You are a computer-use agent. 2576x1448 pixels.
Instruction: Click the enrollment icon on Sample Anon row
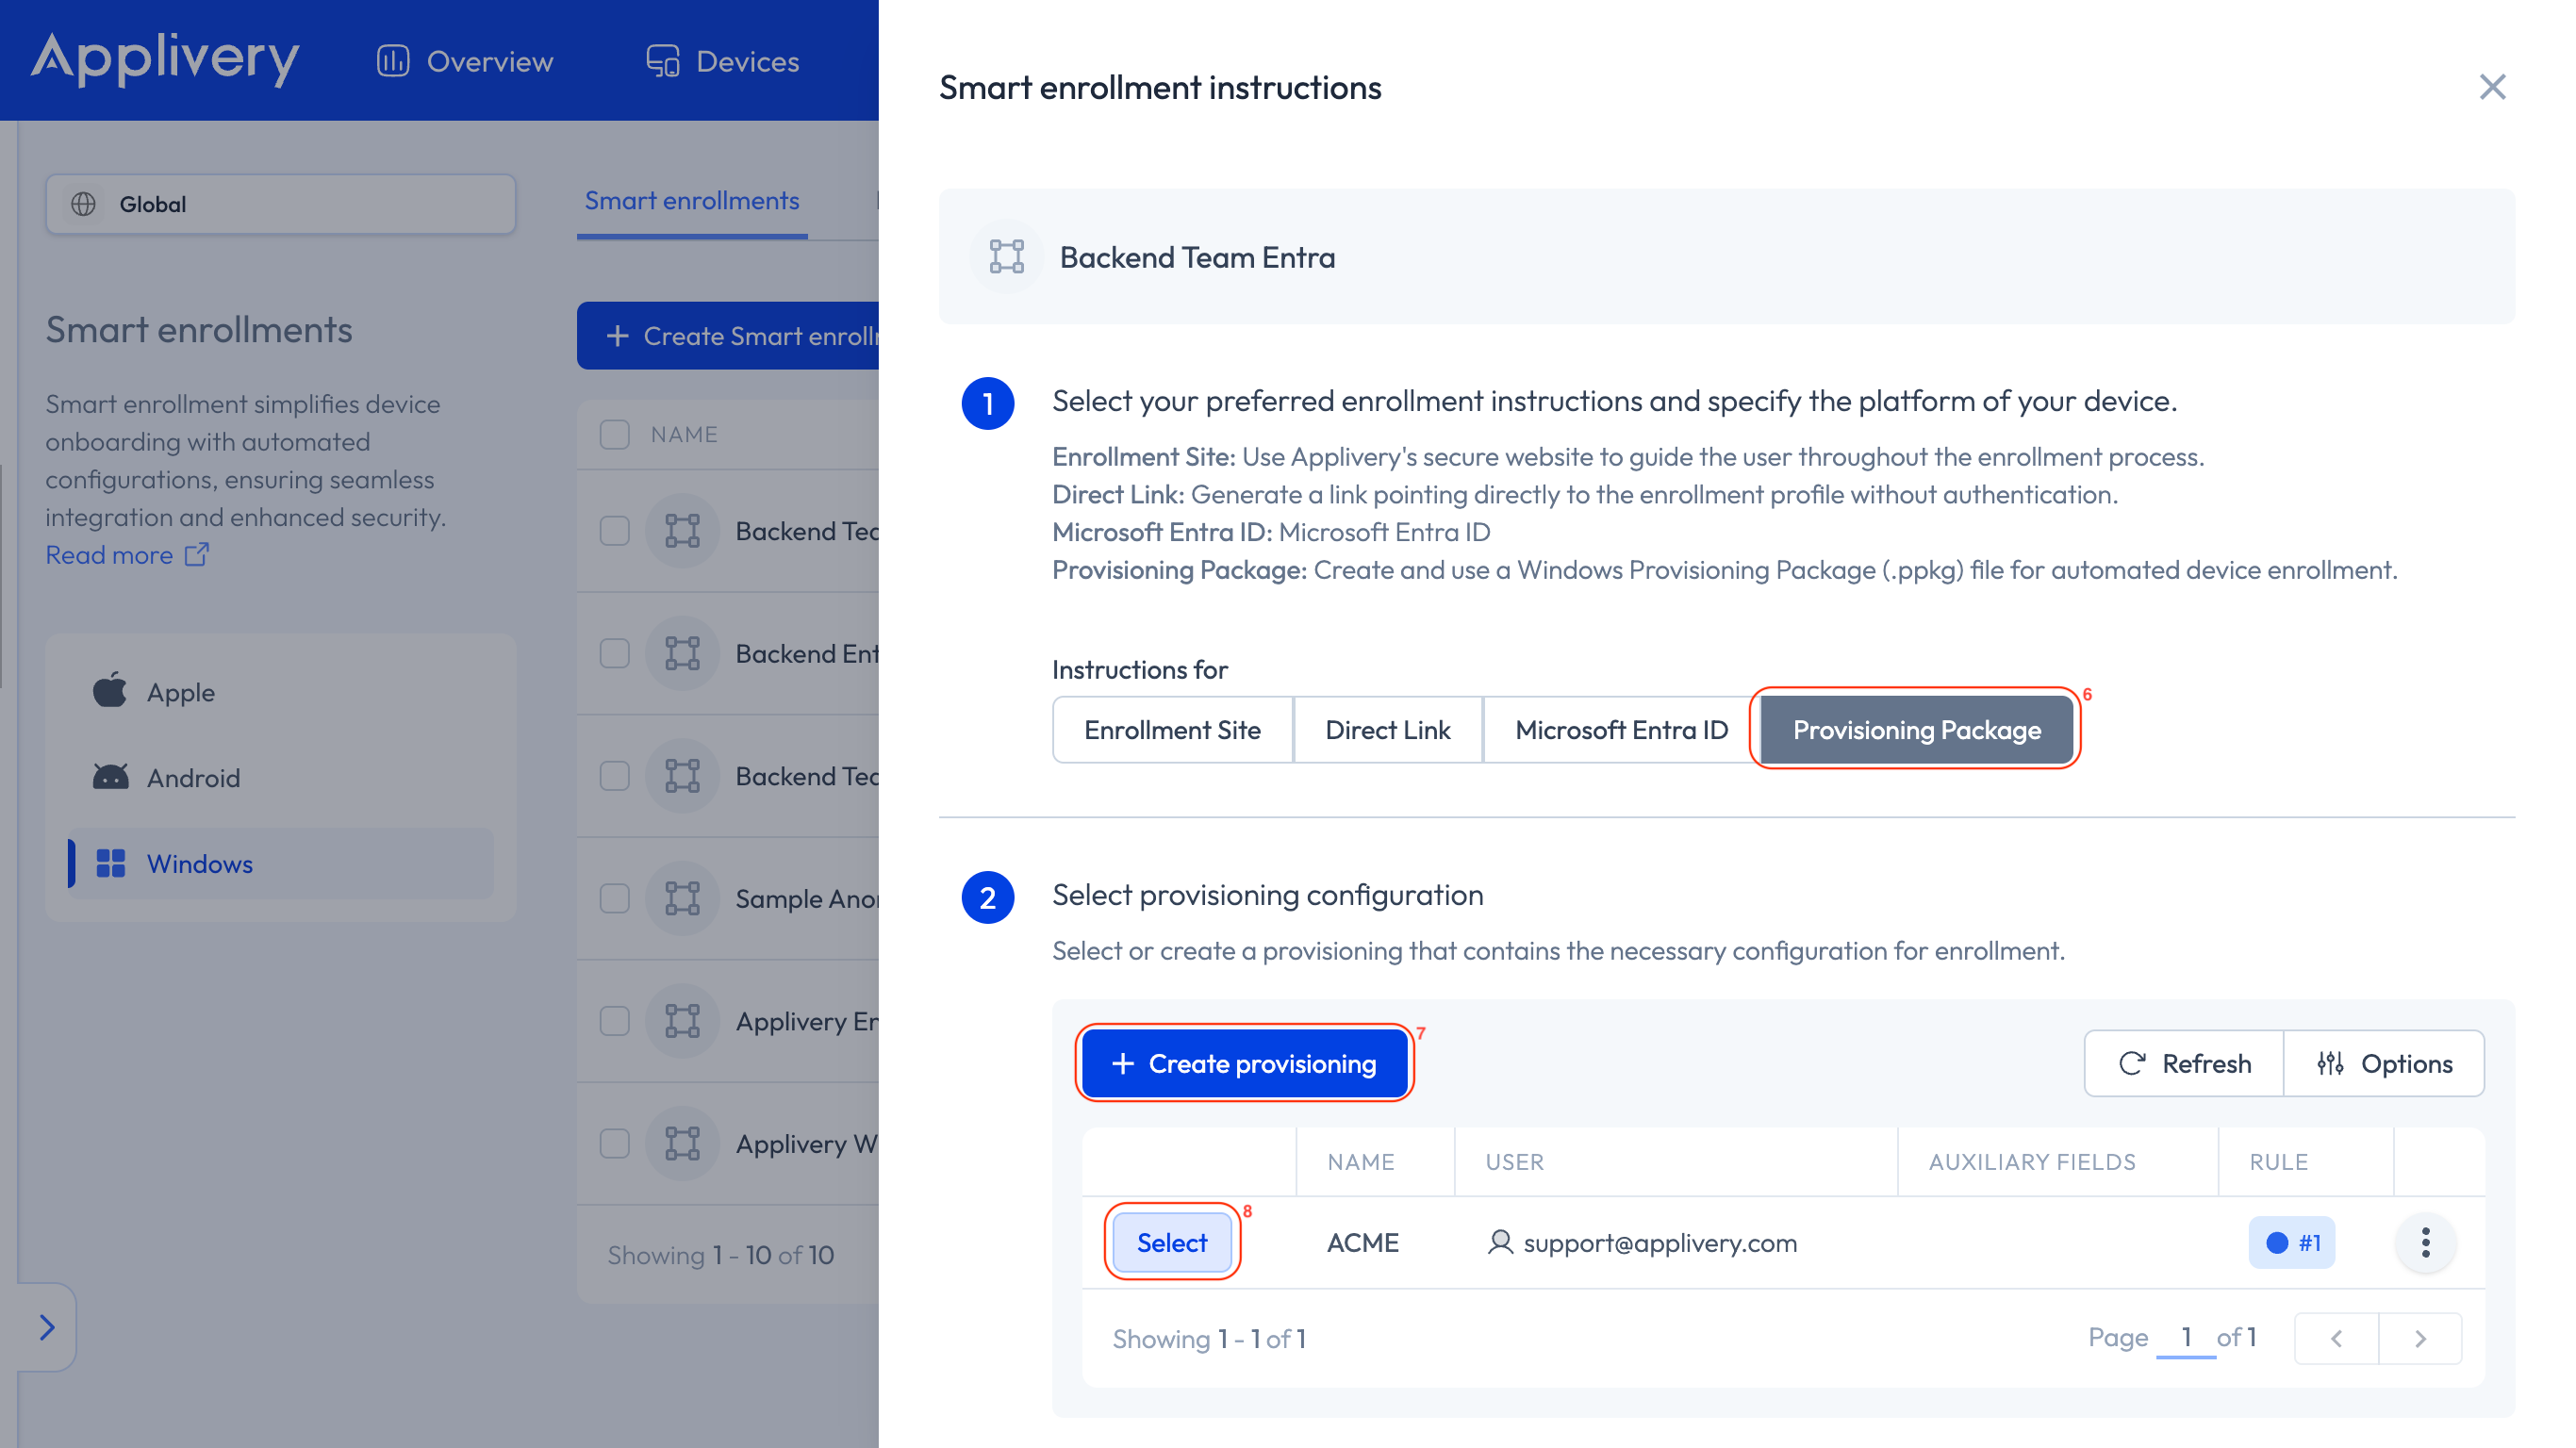pyautogui.click(x=683, y=899)
